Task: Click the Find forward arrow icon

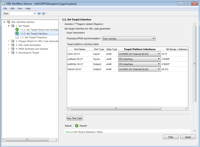Action: [44, 13]
